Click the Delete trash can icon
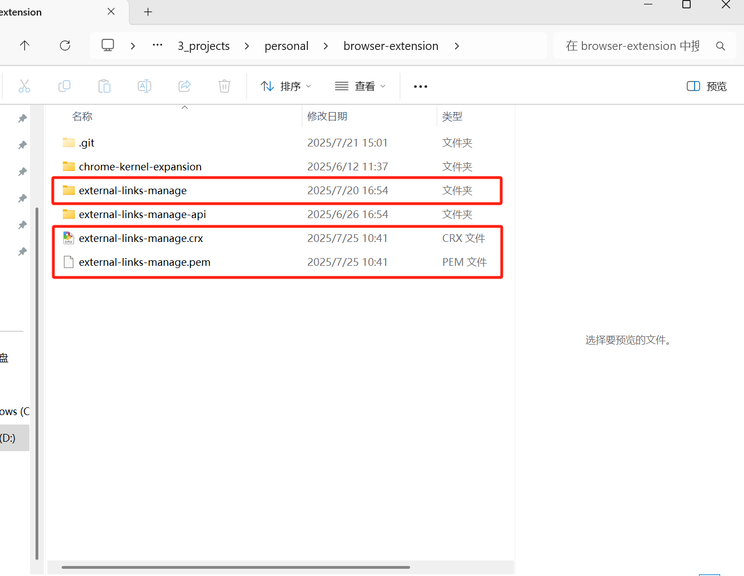744x576 pixels. point(224,86)
